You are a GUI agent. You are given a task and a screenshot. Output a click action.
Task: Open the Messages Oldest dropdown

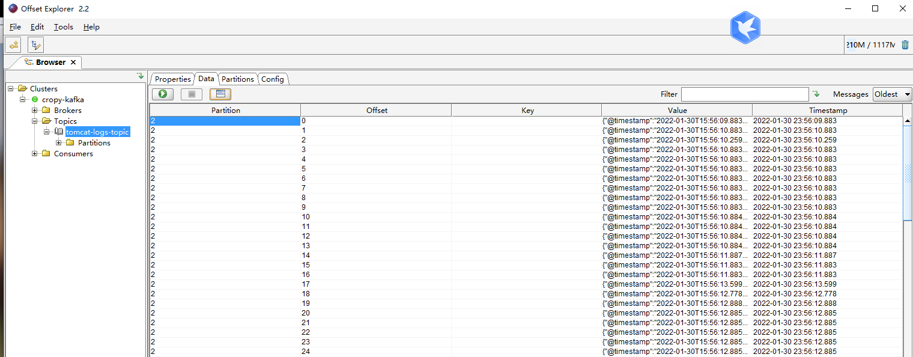(892, 94)
